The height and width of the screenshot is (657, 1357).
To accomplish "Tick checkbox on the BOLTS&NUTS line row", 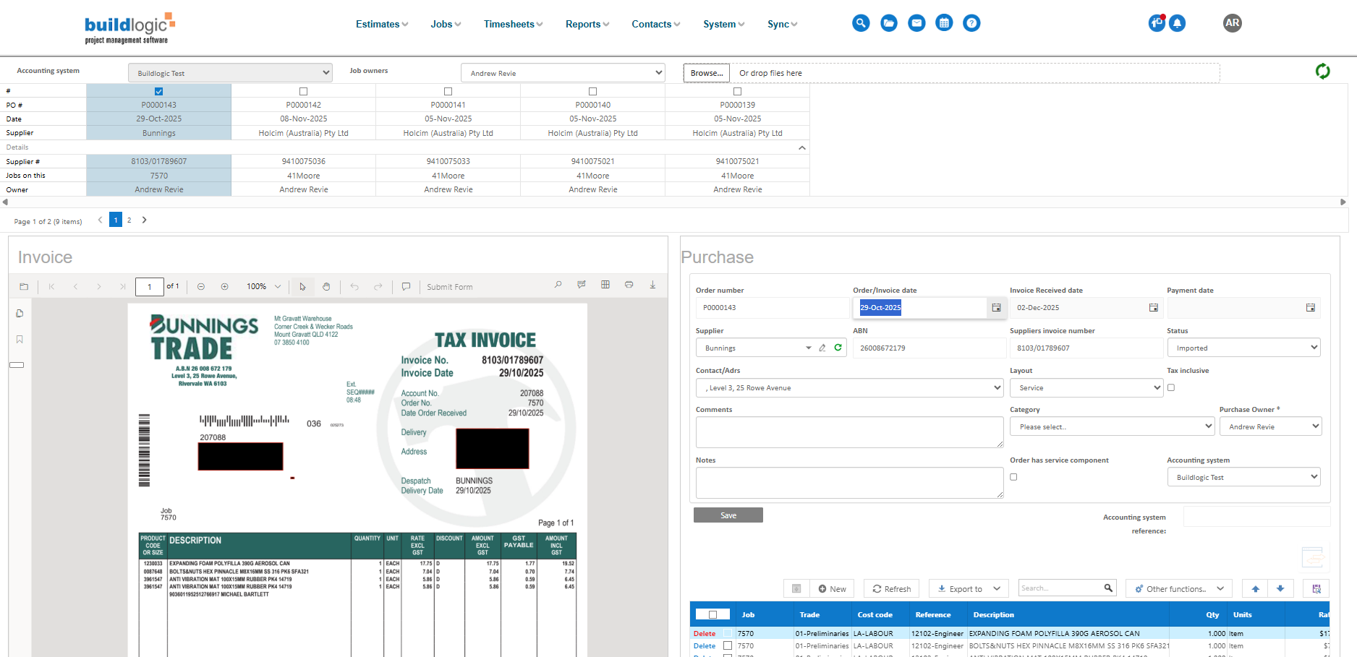I will (728, 645).
